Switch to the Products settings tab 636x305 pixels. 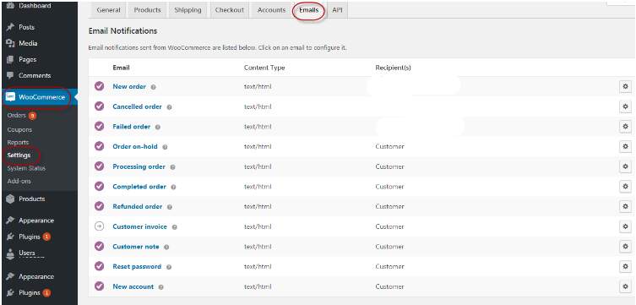[x=147, y=10]
